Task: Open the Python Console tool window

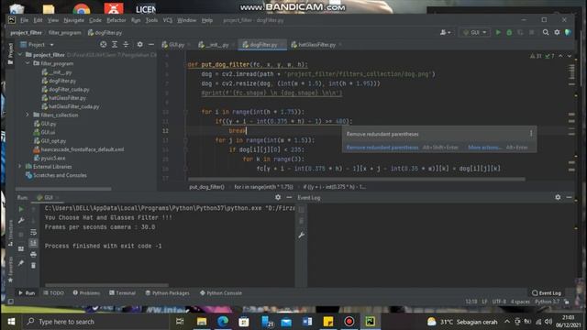Action: [x=221, y=293]
